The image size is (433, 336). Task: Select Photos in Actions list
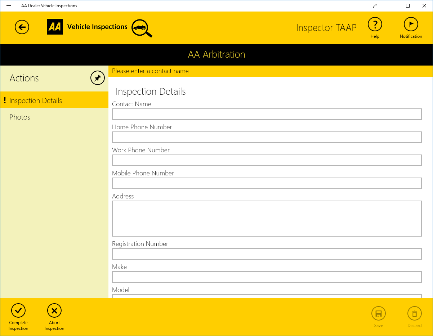[54, 117]
